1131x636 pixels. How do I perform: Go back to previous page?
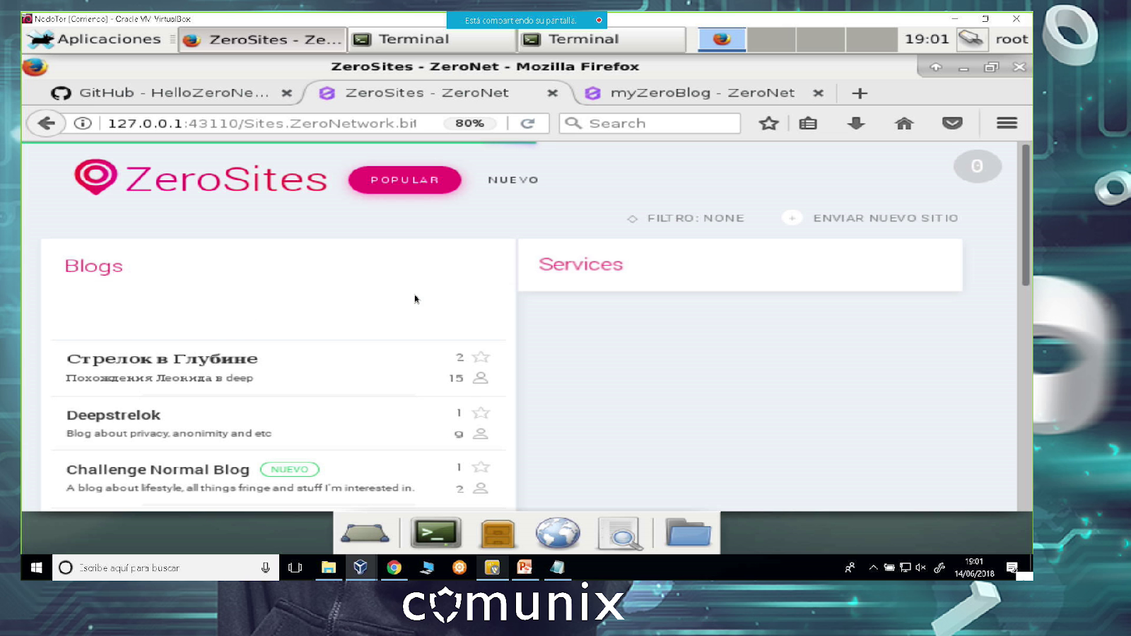(46, 124)
